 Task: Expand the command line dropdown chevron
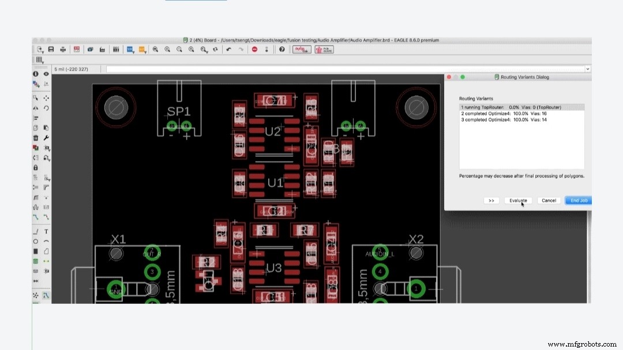(x=587, y=69)
